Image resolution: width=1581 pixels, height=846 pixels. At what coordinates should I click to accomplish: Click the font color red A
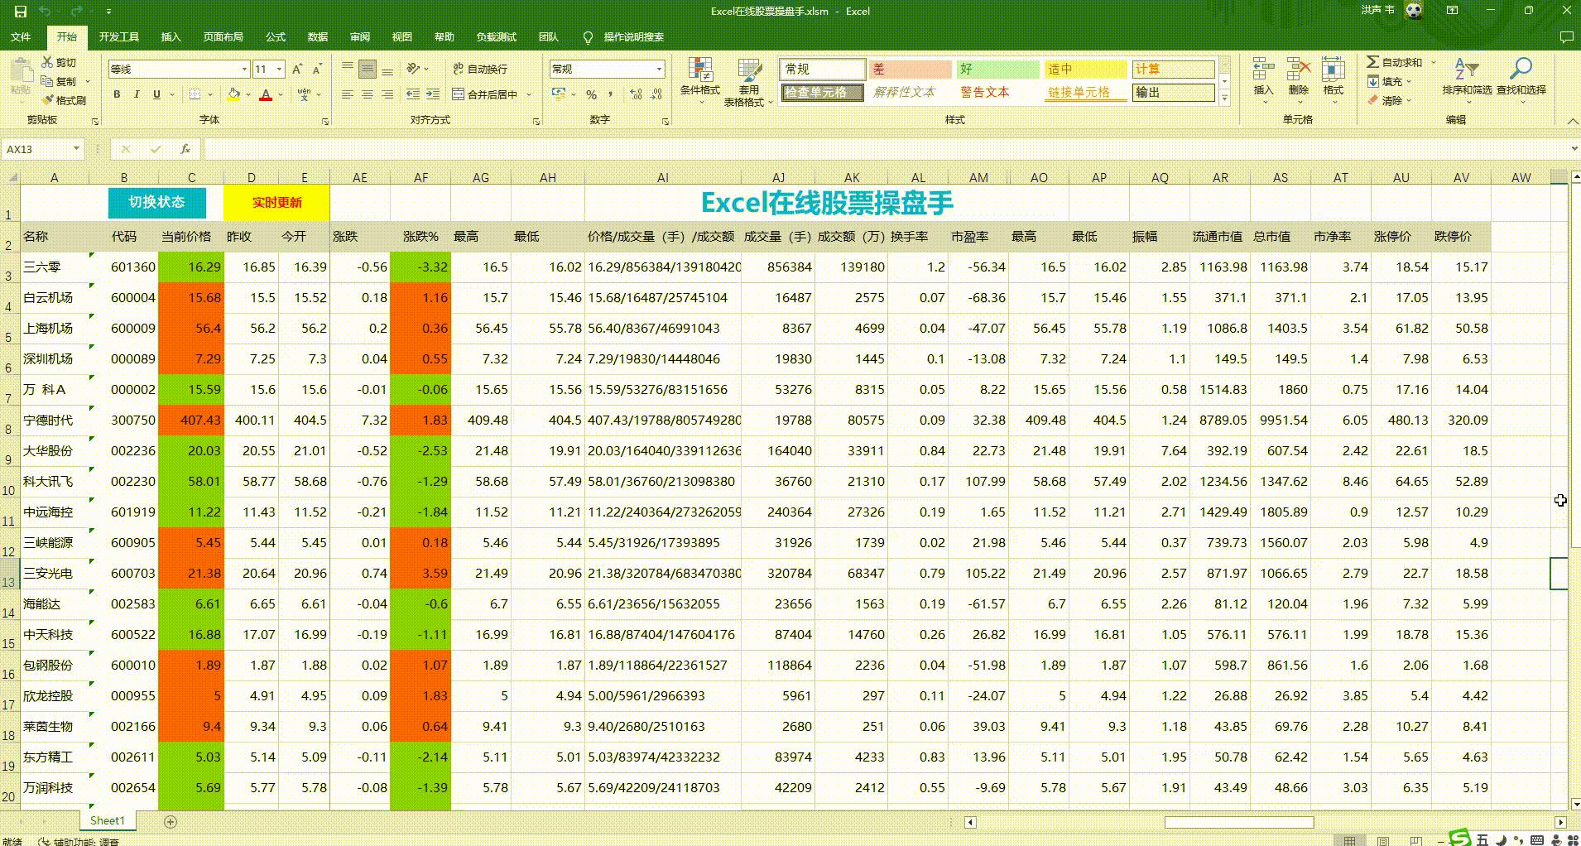click(266, 94)
